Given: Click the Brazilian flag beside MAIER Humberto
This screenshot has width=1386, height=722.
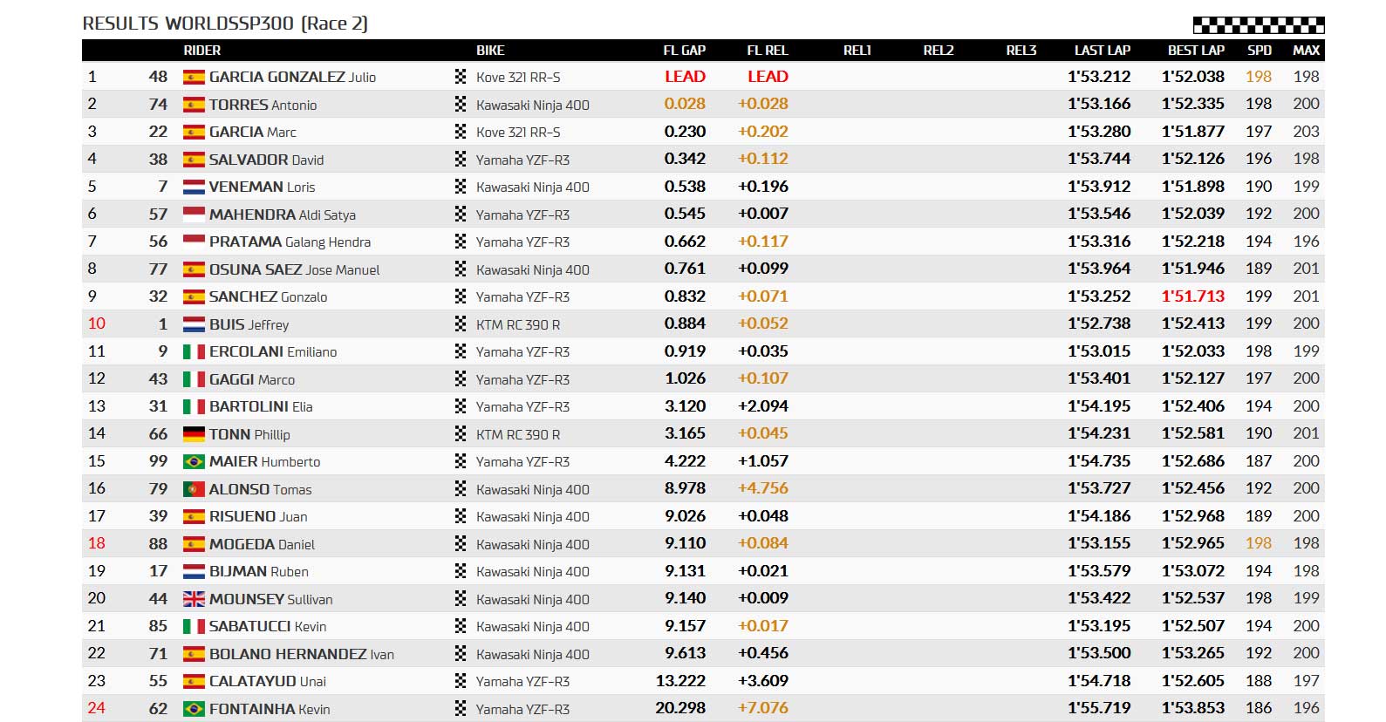Looking at the screenshot, I should coord(194,461).
